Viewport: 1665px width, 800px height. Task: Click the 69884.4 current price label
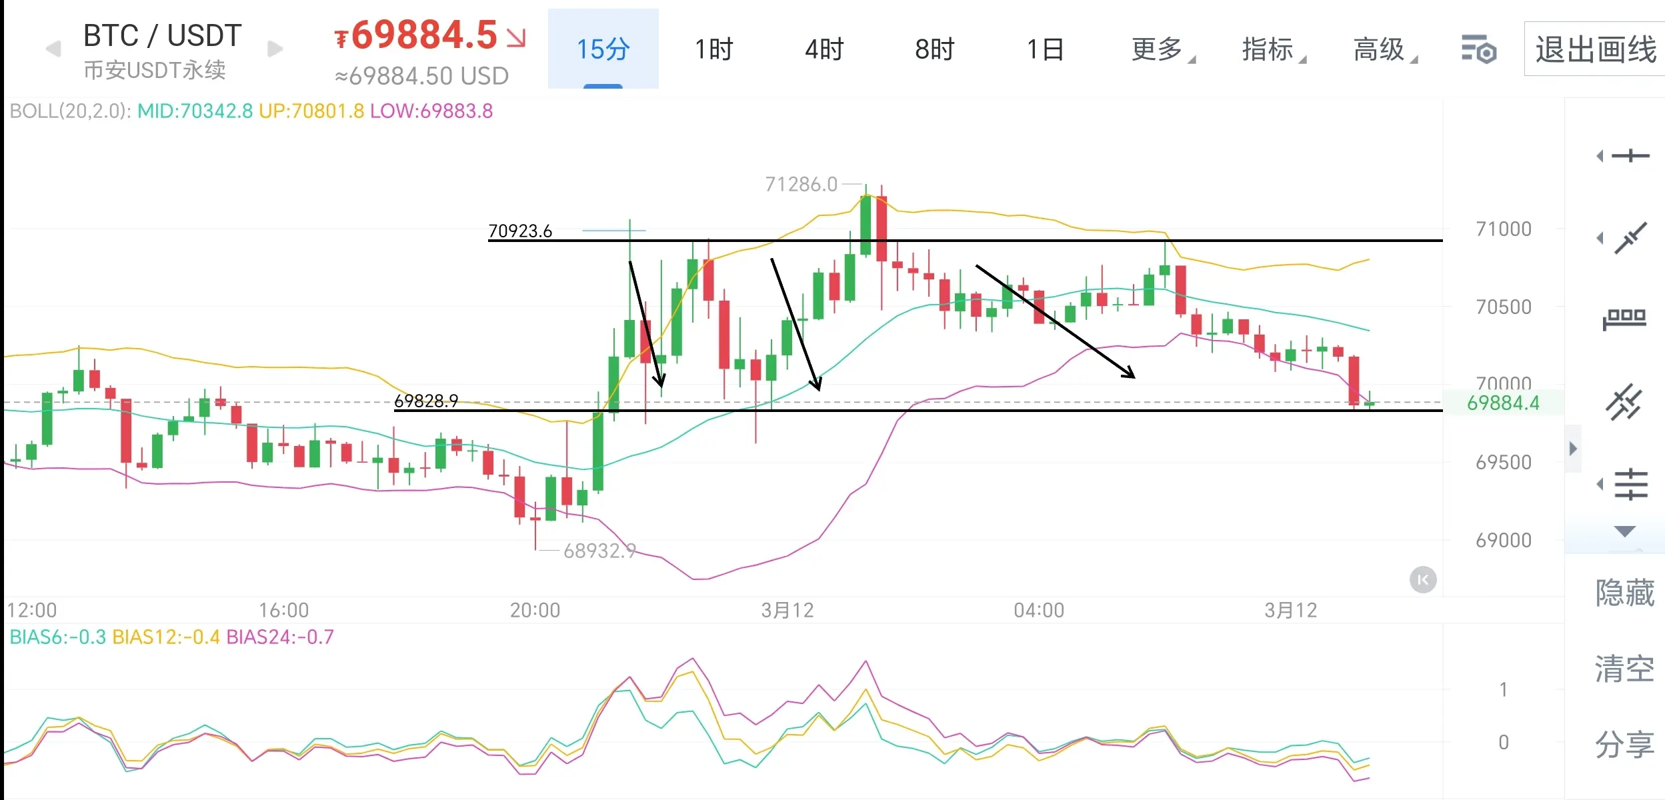point(1503,403)
